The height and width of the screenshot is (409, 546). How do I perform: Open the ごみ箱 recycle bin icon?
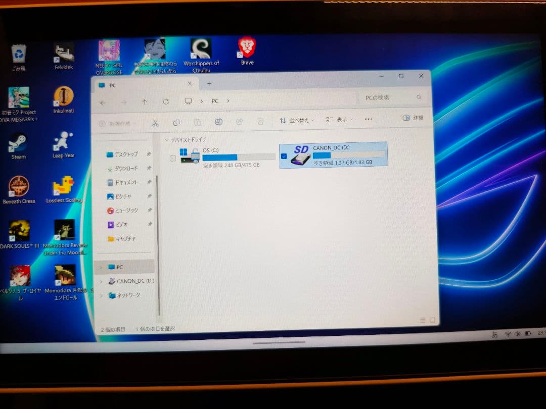19,53
